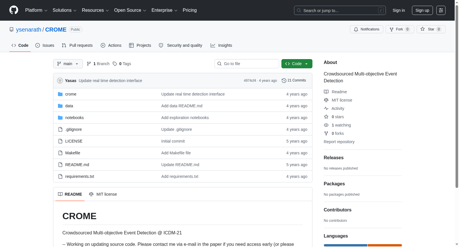Fork the CROME repository

[x=400, y=29]
